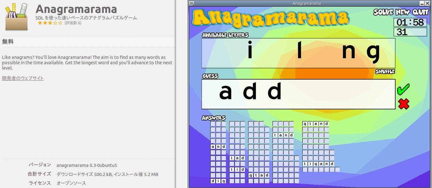The height and width of the screenshot is (188, 432).
Task: Click the score display showing 31
Action: [410, 32]
